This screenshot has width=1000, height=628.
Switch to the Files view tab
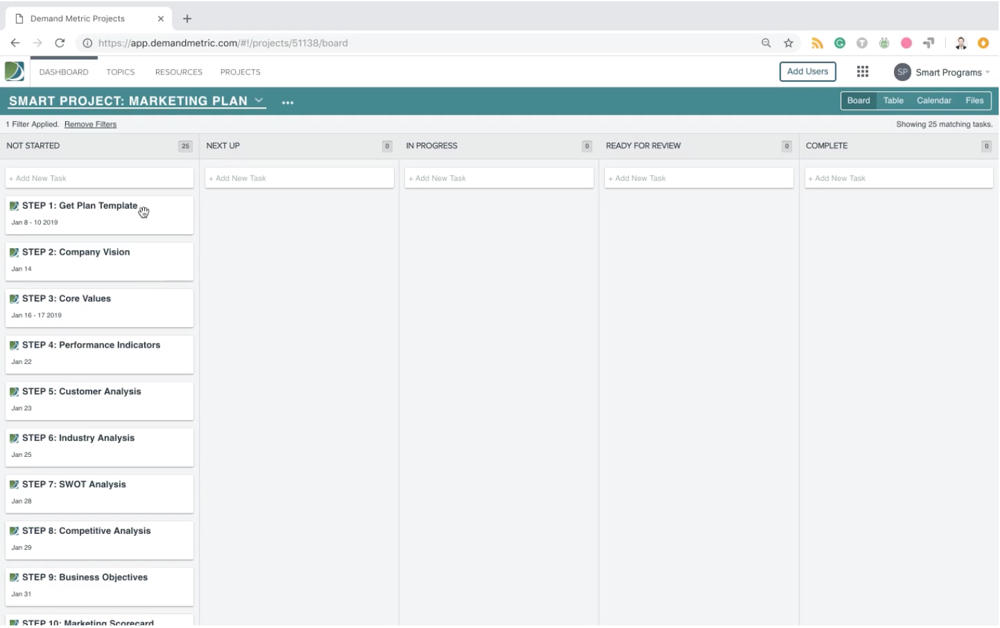click(974, 101)
